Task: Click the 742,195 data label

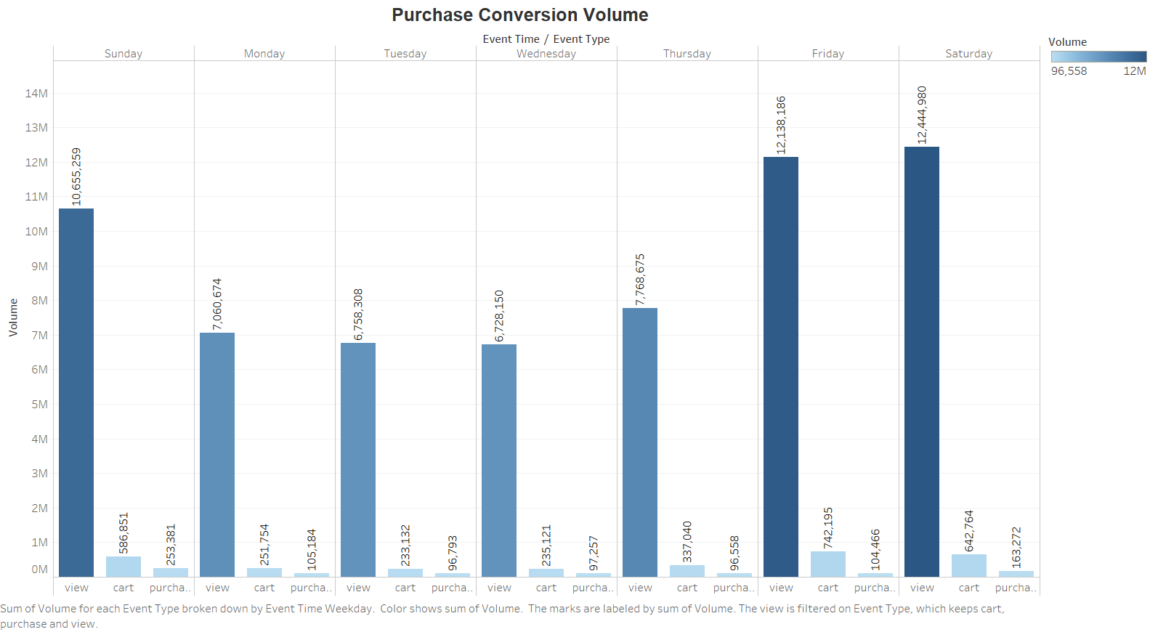Action: [828, 528]
